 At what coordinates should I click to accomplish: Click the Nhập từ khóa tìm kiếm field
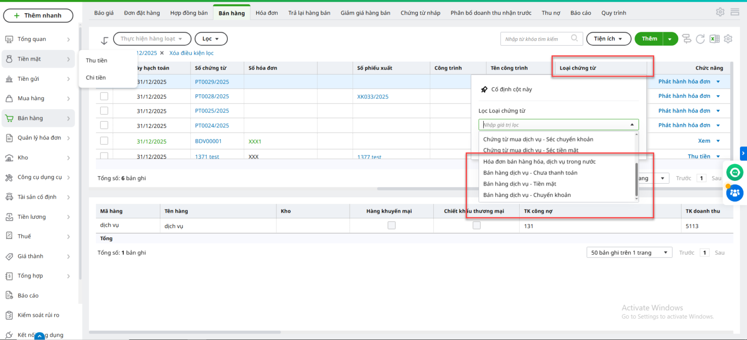pyautogui.click(x=536, y=39)
